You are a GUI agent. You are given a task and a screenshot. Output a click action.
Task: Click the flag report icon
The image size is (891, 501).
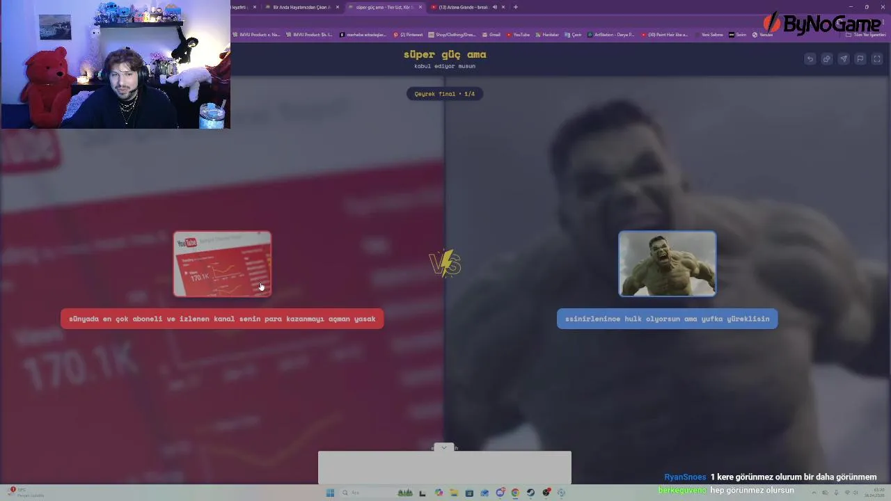[x=860, y=59]
